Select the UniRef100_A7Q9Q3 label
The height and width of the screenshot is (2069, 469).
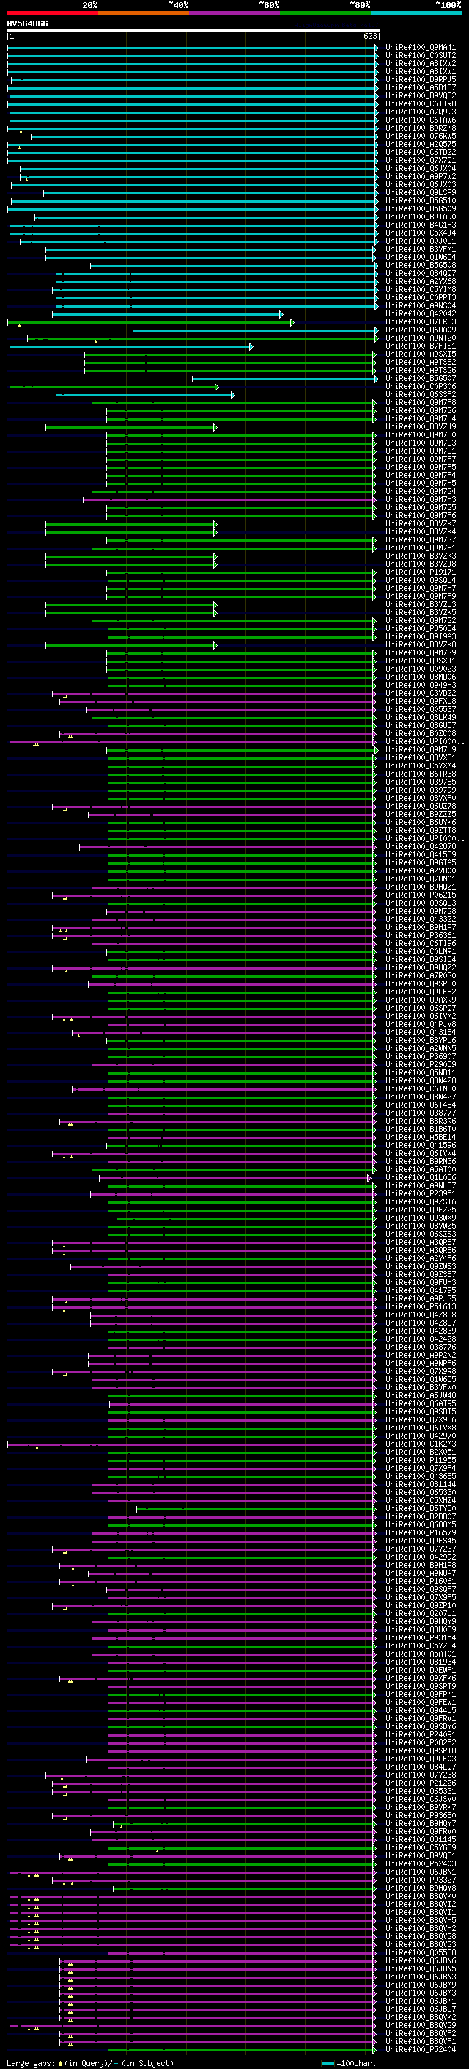coord(421,112)
